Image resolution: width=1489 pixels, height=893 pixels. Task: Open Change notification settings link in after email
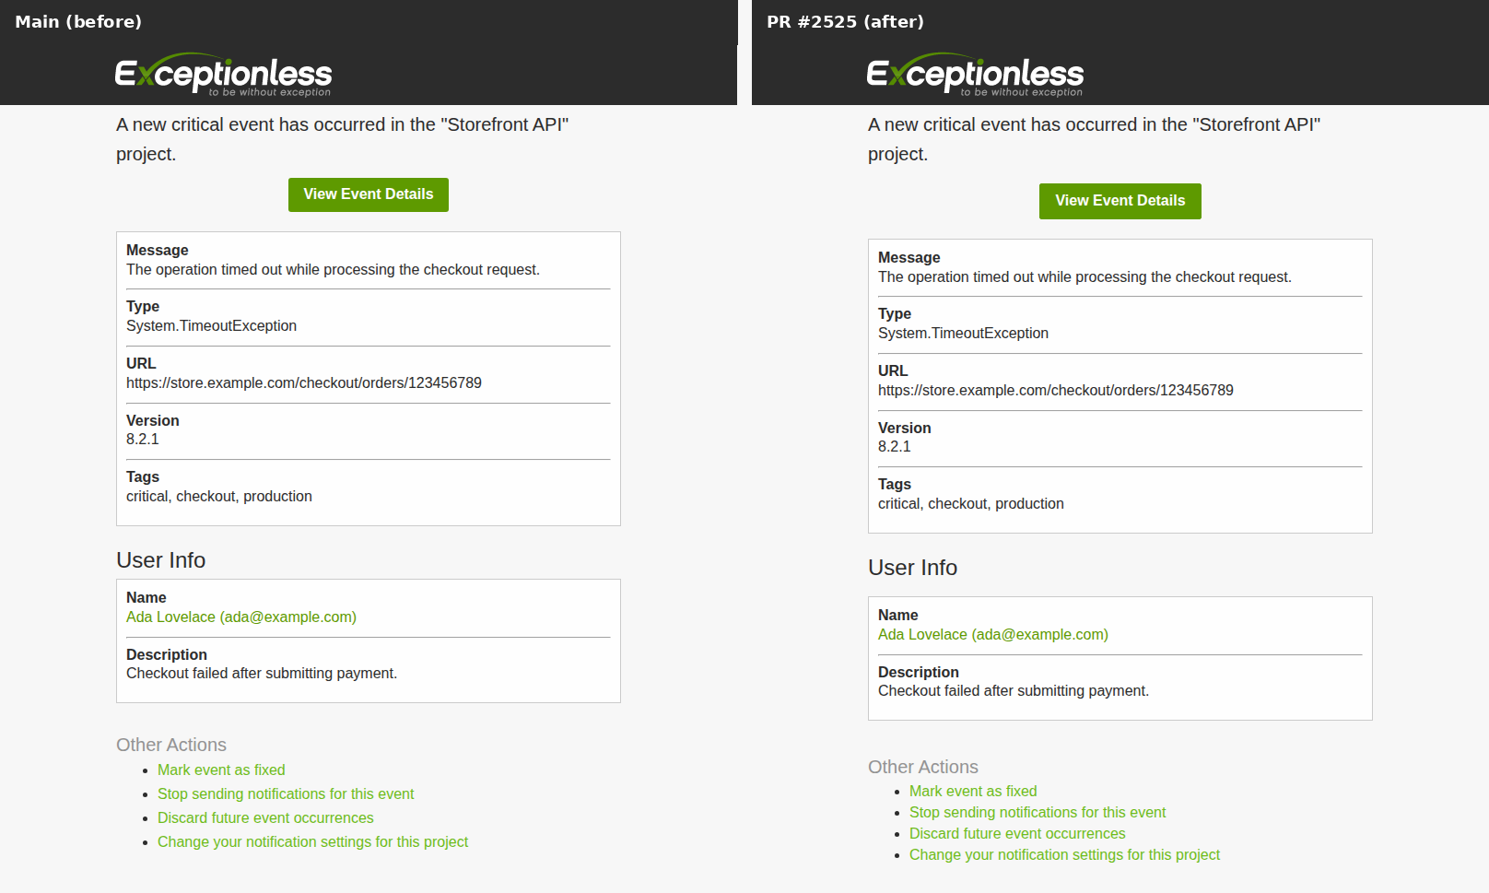point(1064,854)
